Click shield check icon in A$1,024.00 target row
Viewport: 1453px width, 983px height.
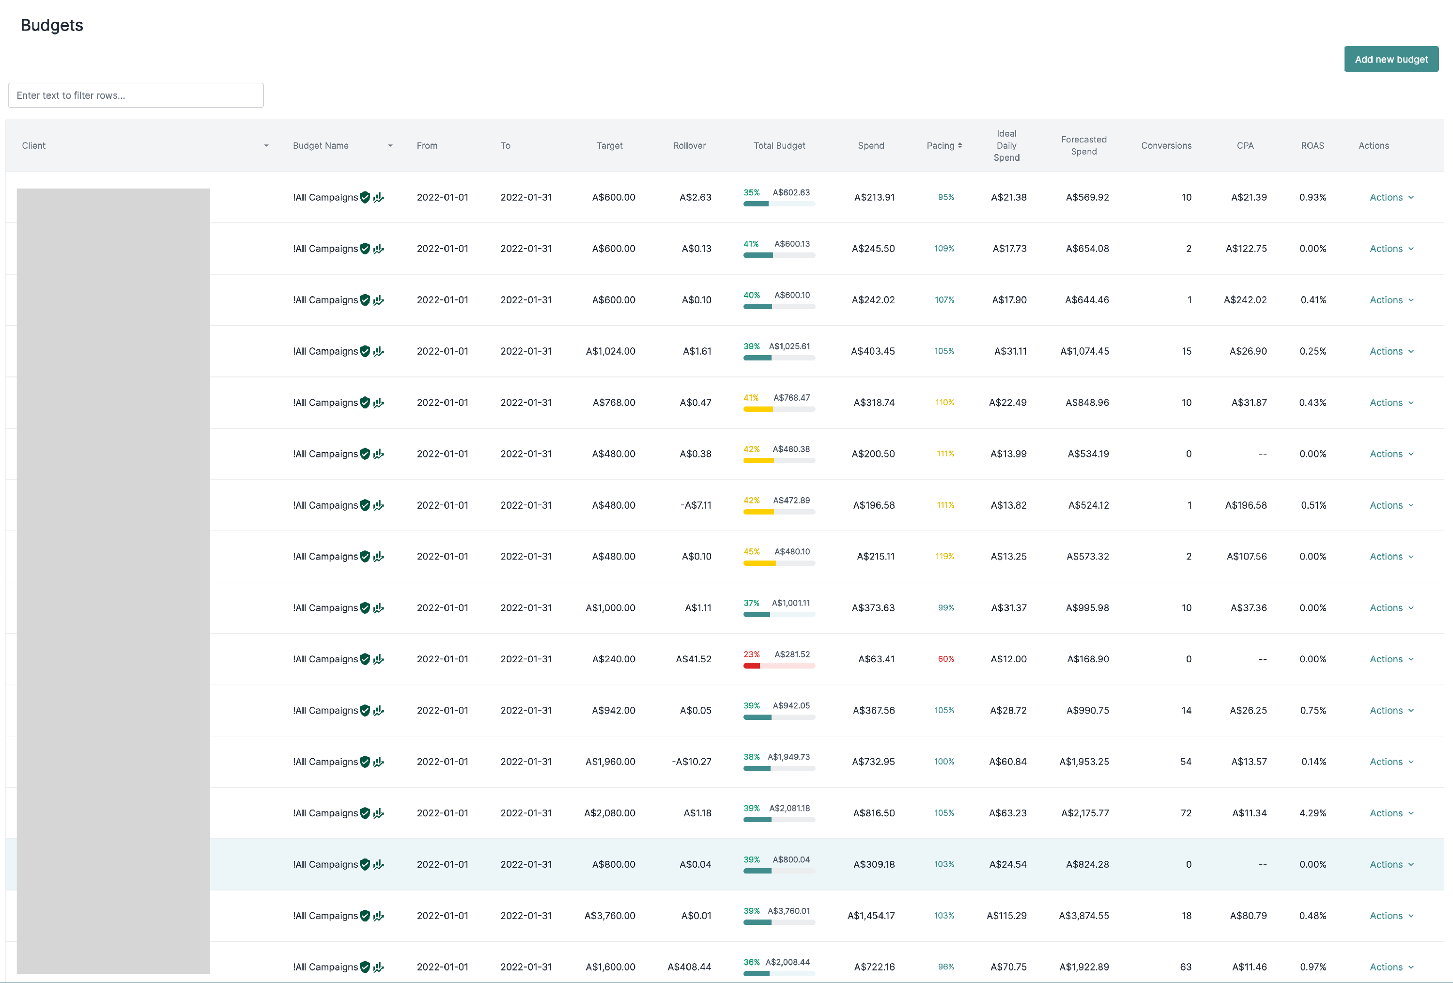pos(365,351)
